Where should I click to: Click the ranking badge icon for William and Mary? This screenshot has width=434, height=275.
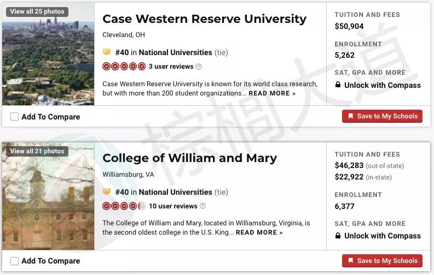pos(107,192)
